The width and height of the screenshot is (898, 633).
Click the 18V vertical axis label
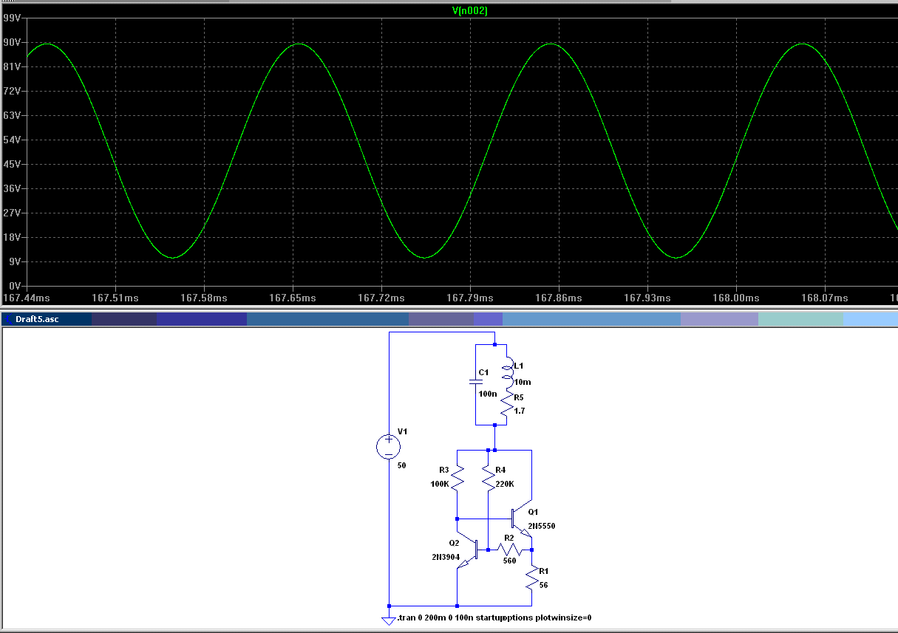(12, 238)
